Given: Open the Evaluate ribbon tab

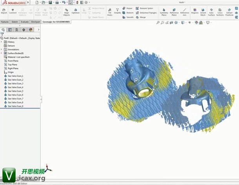Looking at the screenshot, I should tap(25, 22).
